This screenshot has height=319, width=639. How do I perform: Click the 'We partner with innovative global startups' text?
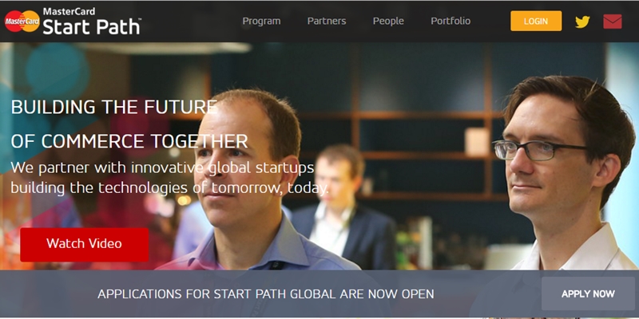(x=162, y=167)
